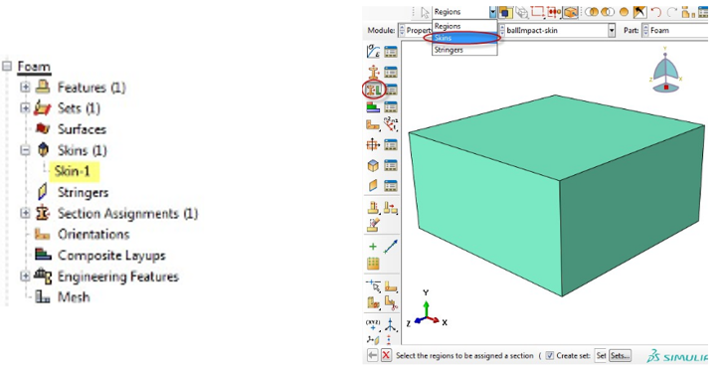Cancel procedure with red X button

[x=386, y=355]
